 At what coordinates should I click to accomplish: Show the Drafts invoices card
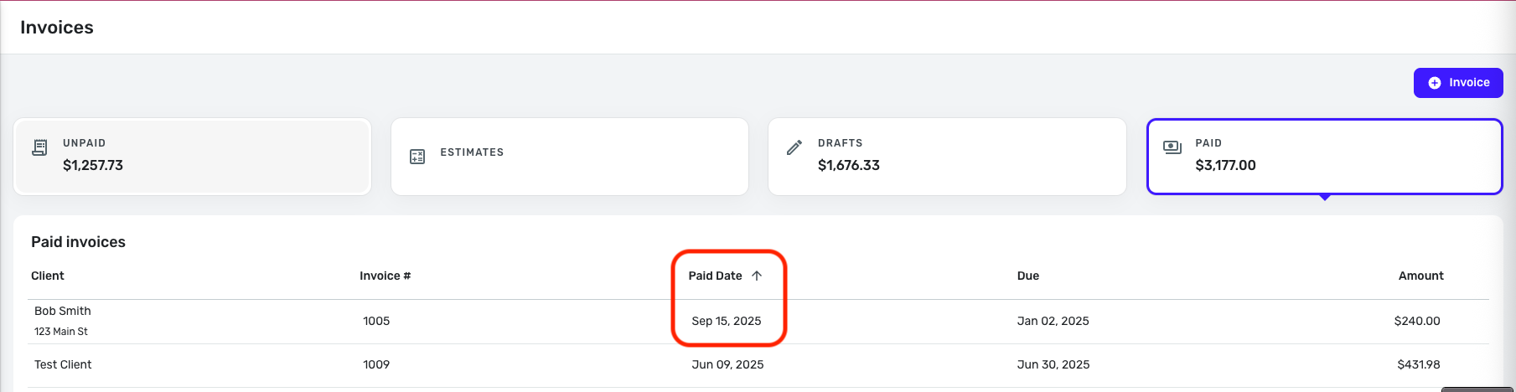(946, 156)
